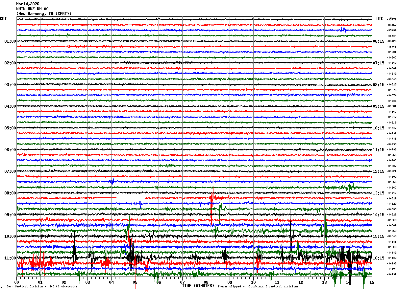Click the DC offset value -34692
The height and width of the screenshot is (291, 398).
pyautogui.click(x=392, y=177)
